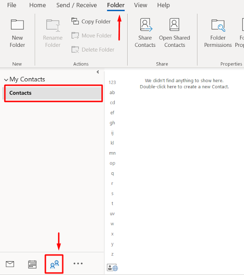Click the 'We didn't find anything' message

pyautogui.click(x=184, y=84)
